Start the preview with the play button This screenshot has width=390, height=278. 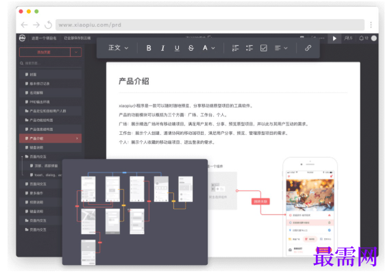pyautogui.click(x=334, y=38)
